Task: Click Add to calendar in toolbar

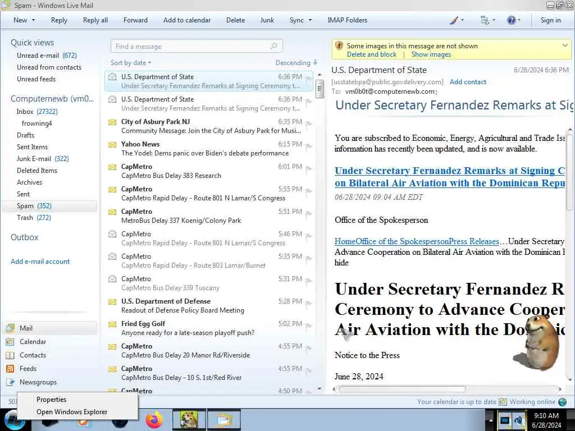Action: click(187, 20)
